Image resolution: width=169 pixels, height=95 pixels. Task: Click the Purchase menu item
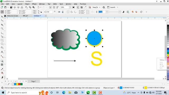coord(83,4)
